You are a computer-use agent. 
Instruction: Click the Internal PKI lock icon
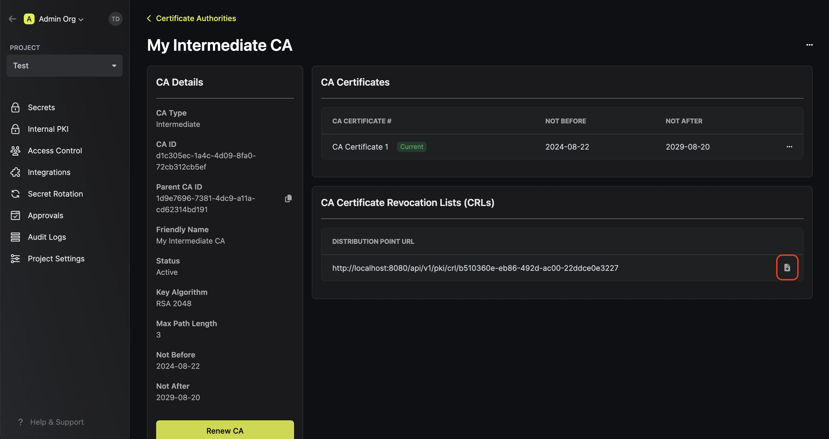pos(15,129)
